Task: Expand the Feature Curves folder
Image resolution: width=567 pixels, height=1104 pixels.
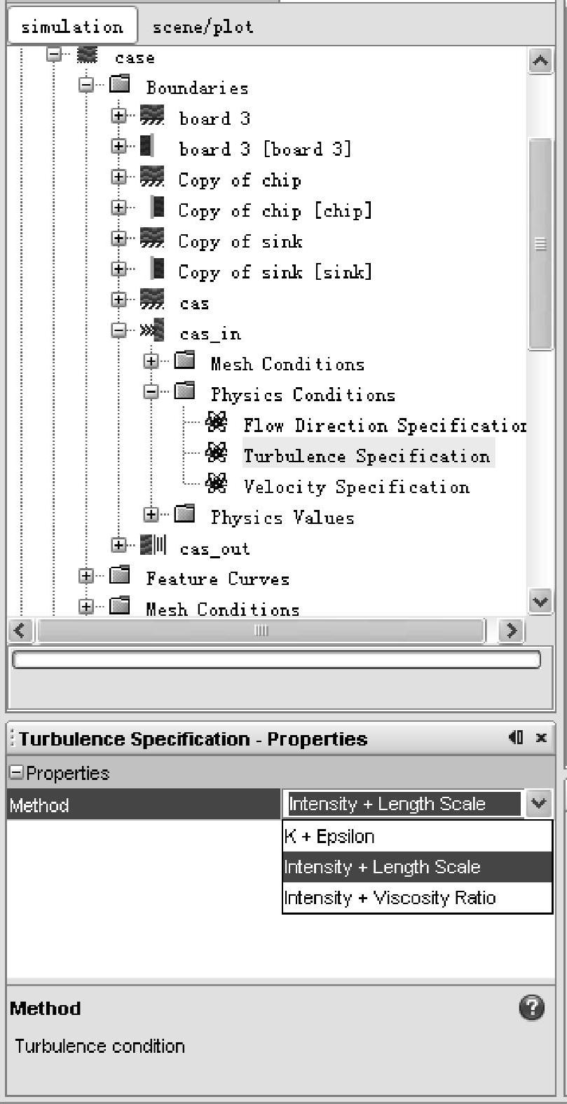Action: tap(86, 576)
